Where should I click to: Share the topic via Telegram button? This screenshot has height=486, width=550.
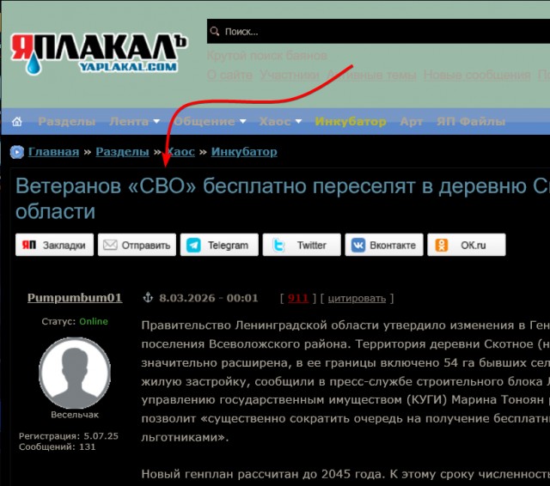coord(219,245)
